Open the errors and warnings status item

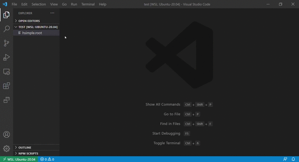coord(47,159)
